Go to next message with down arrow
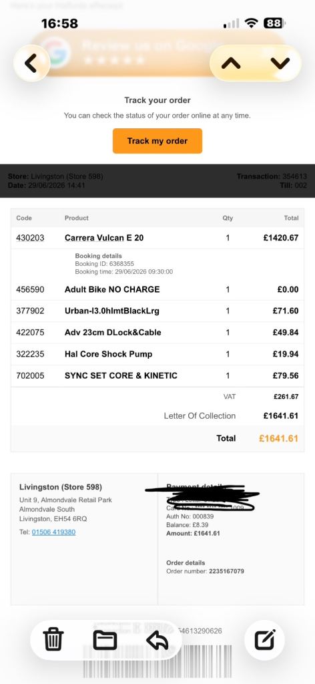 pyautogui.click(x=280, y=63)
